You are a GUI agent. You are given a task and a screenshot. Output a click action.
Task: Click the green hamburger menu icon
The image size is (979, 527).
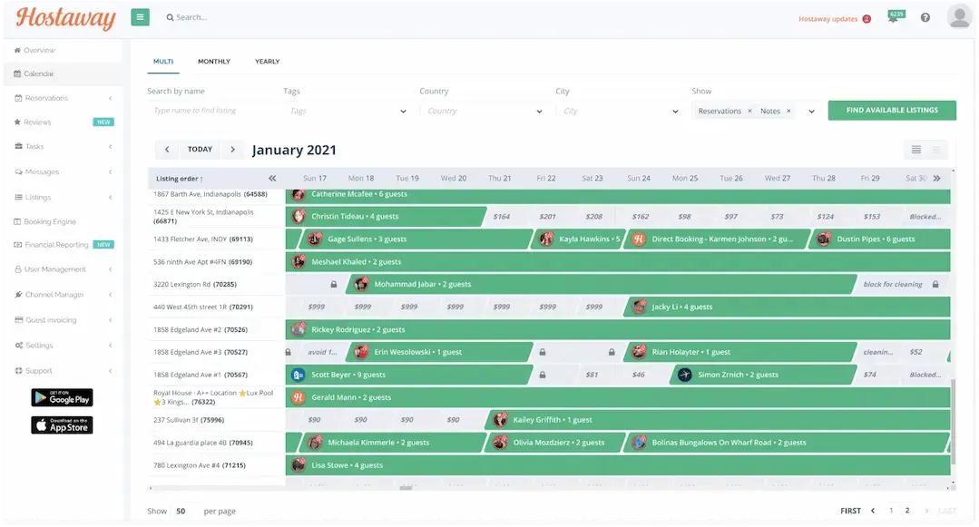[x=140, y=17]
